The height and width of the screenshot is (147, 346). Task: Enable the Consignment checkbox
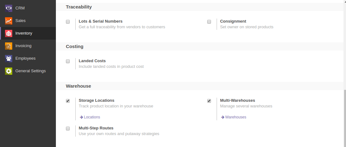(209, 22)
